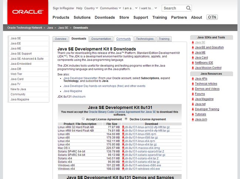
Task: Click the JDK 8u131 checksum link
Action: [79, 96]
